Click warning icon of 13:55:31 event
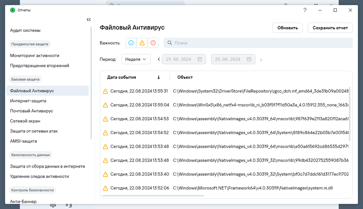This screenshot has width=363, height=209. [105, 91]
